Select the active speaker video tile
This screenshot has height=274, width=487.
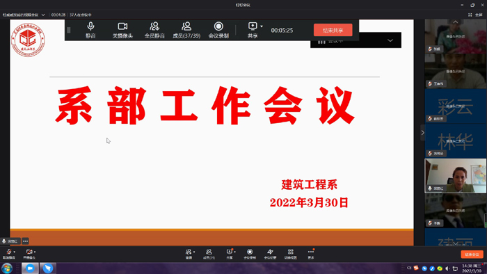pos(455,176)
